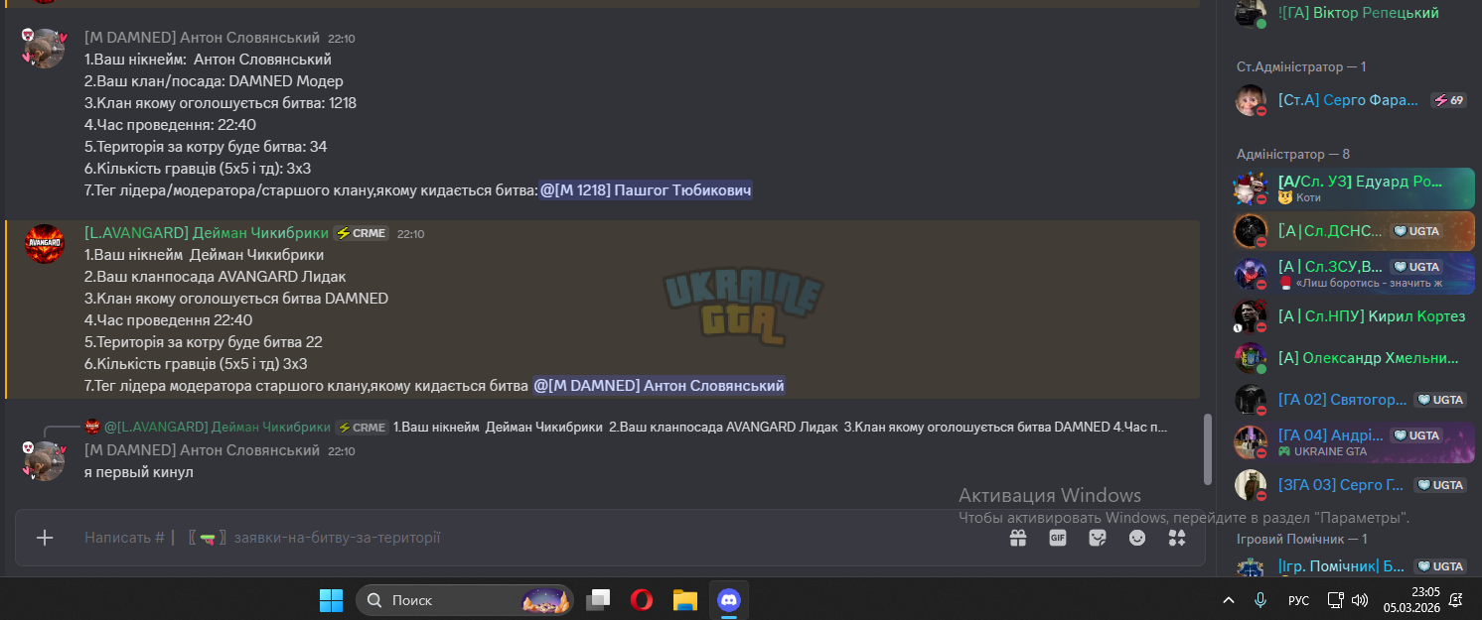Open File Explorer from taskbar
The width and height of the screenshot is (1482, 620).
tap(685, 600)
